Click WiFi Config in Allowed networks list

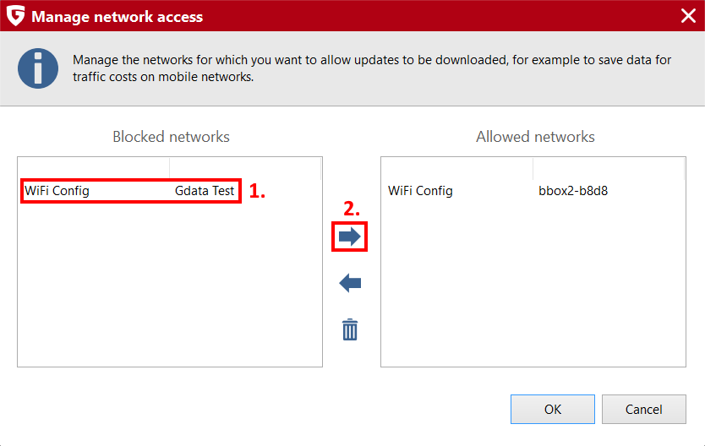coord(420,191)
